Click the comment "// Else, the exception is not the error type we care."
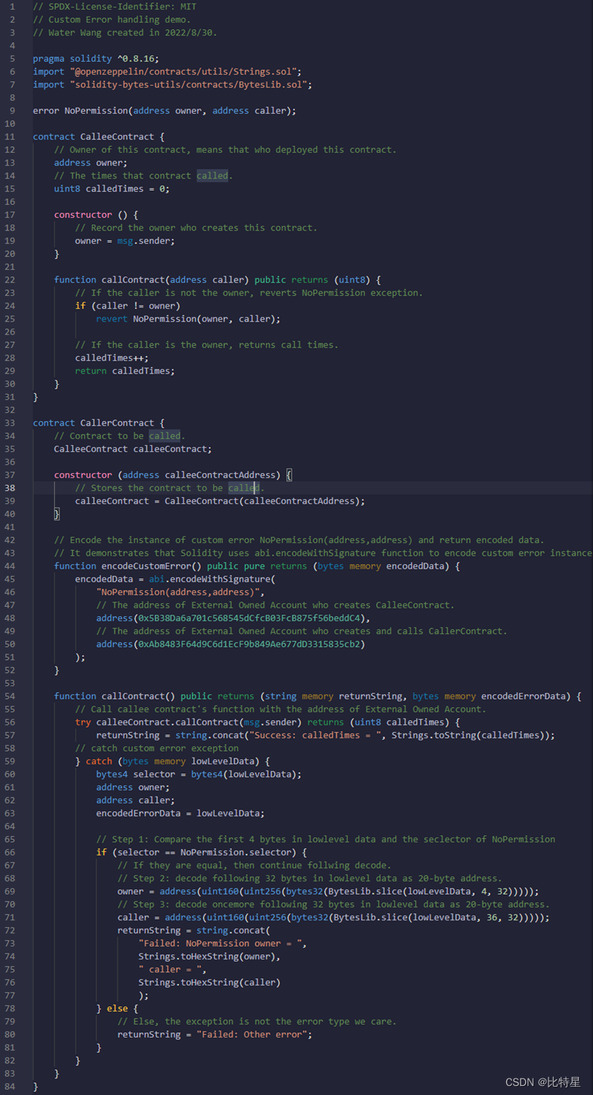 click(x=256, y=1022)
